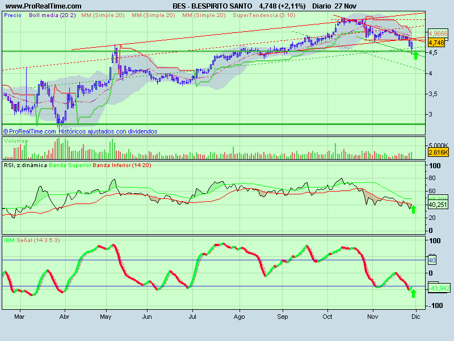Click the Nov label on the time axis
The width and height of the screenshot is (454, 341).
pos(373,317)
